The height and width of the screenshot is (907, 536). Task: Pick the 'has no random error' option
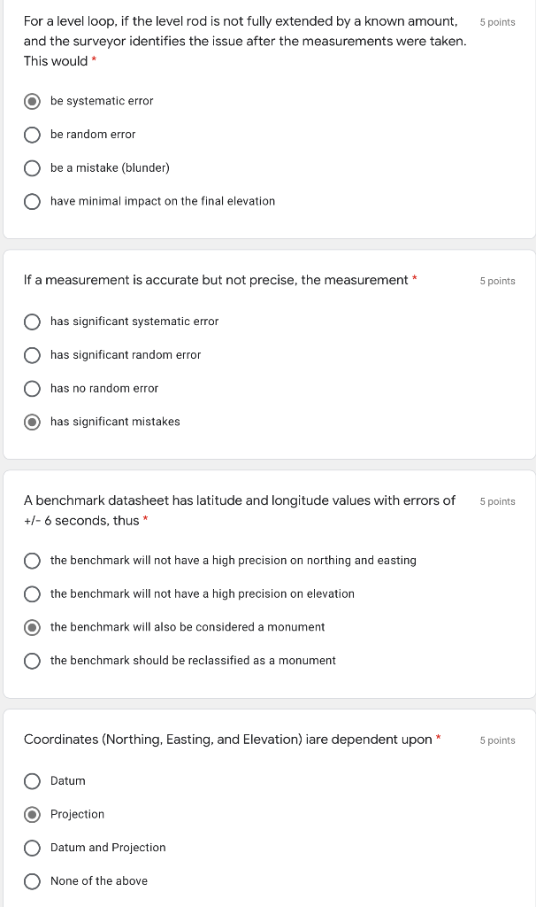click(32, 389)
